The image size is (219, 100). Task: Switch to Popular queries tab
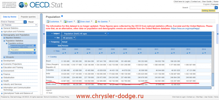pos(28,17)
